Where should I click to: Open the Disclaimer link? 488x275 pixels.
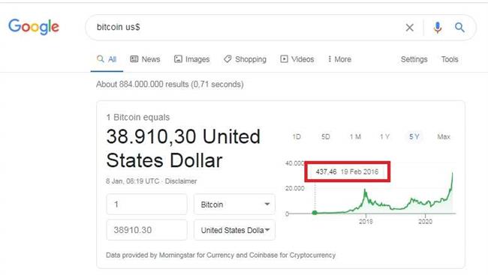point(181,181)
